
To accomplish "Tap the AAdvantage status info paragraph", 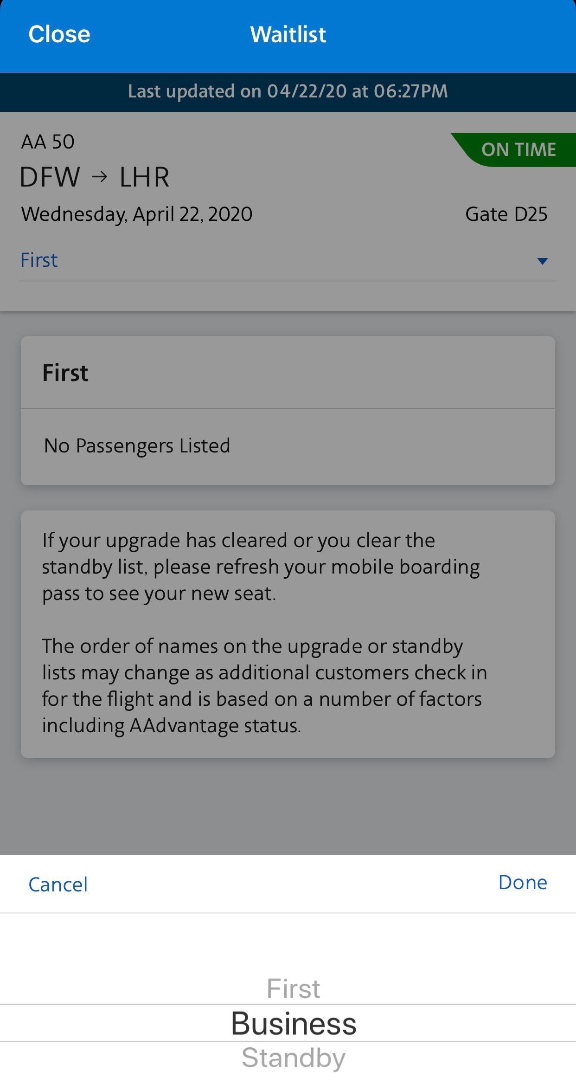I will [264, 685].
